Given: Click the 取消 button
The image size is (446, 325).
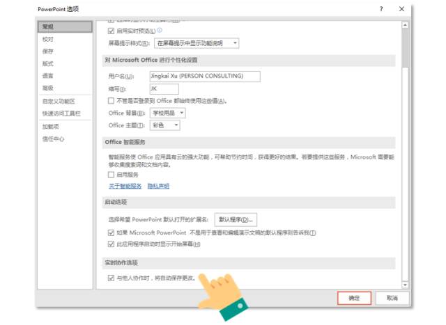Looking at the screenshot, I should point(392,298).
